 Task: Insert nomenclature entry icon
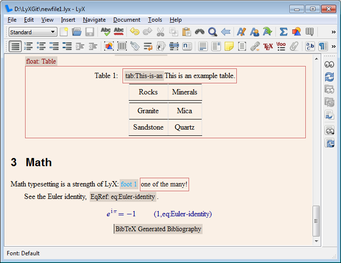click(x=187, y=46)
